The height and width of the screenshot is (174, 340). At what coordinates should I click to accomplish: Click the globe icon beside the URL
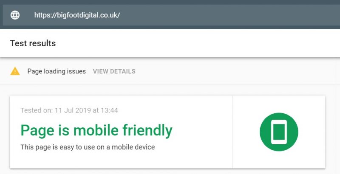click(x=15, y=15)
